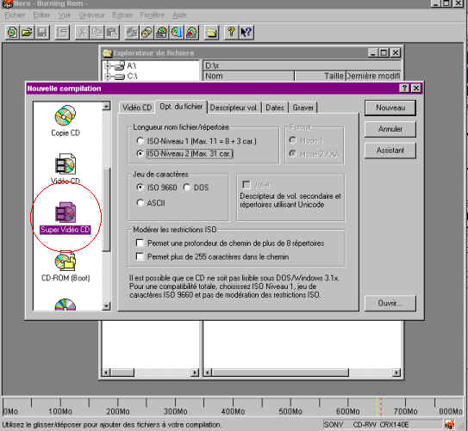Click the save floppy disk toolbar icon
The width and height of the screenshot is (468, 431).
(x=41, y=32)
